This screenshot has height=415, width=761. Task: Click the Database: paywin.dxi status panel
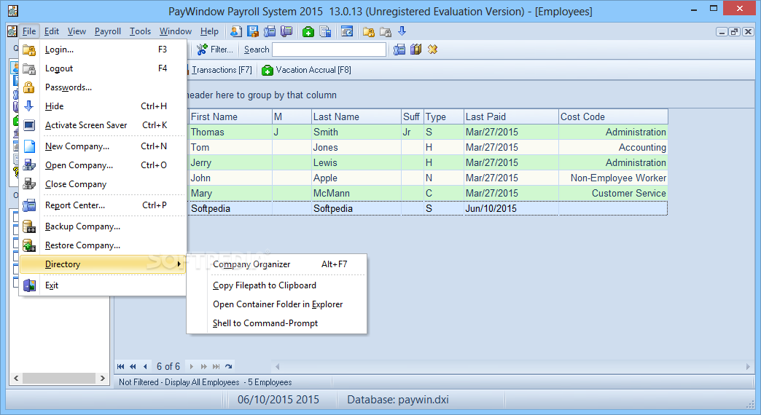pyautogui.click(x=421, y=400)
